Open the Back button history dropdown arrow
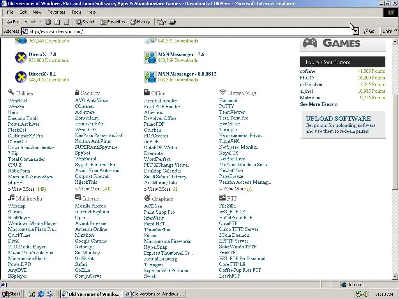Viewport: 399px width, 299px height. click(26, 22)
